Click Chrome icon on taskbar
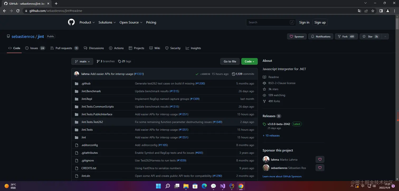This screenshot has height=191, width=399. tap(241, 186)
